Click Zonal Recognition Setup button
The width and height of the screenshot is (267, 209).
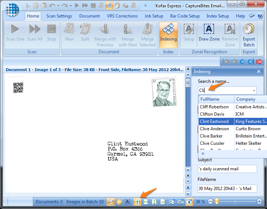[189, 33]
